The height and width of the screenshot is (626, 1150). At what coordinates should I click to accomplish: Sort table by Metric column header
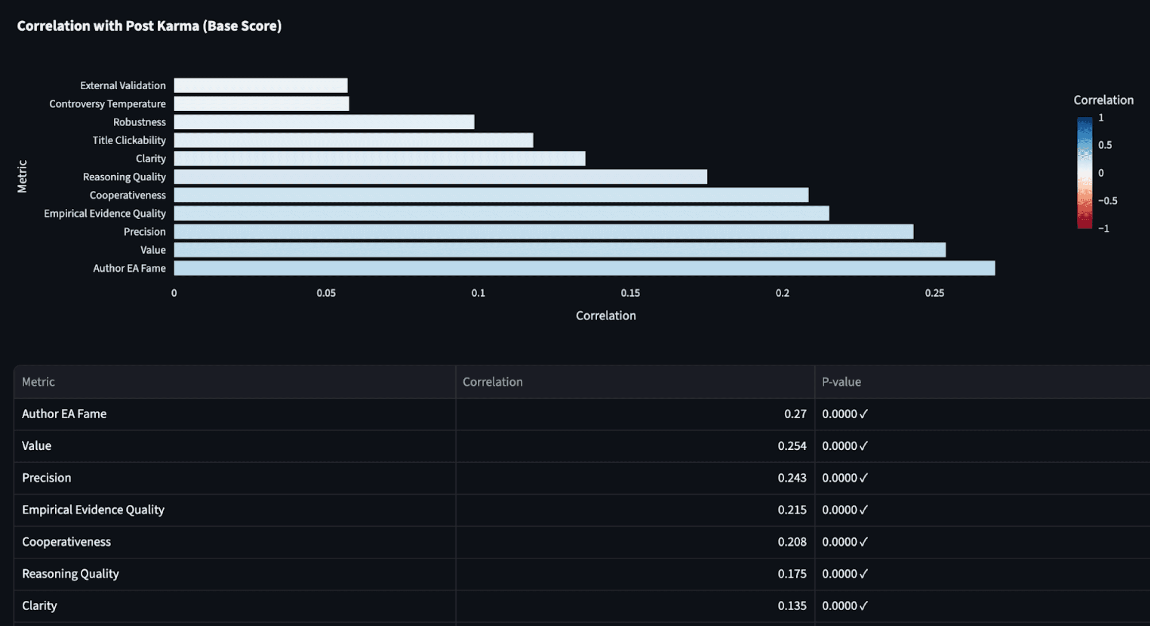[39, 382]
